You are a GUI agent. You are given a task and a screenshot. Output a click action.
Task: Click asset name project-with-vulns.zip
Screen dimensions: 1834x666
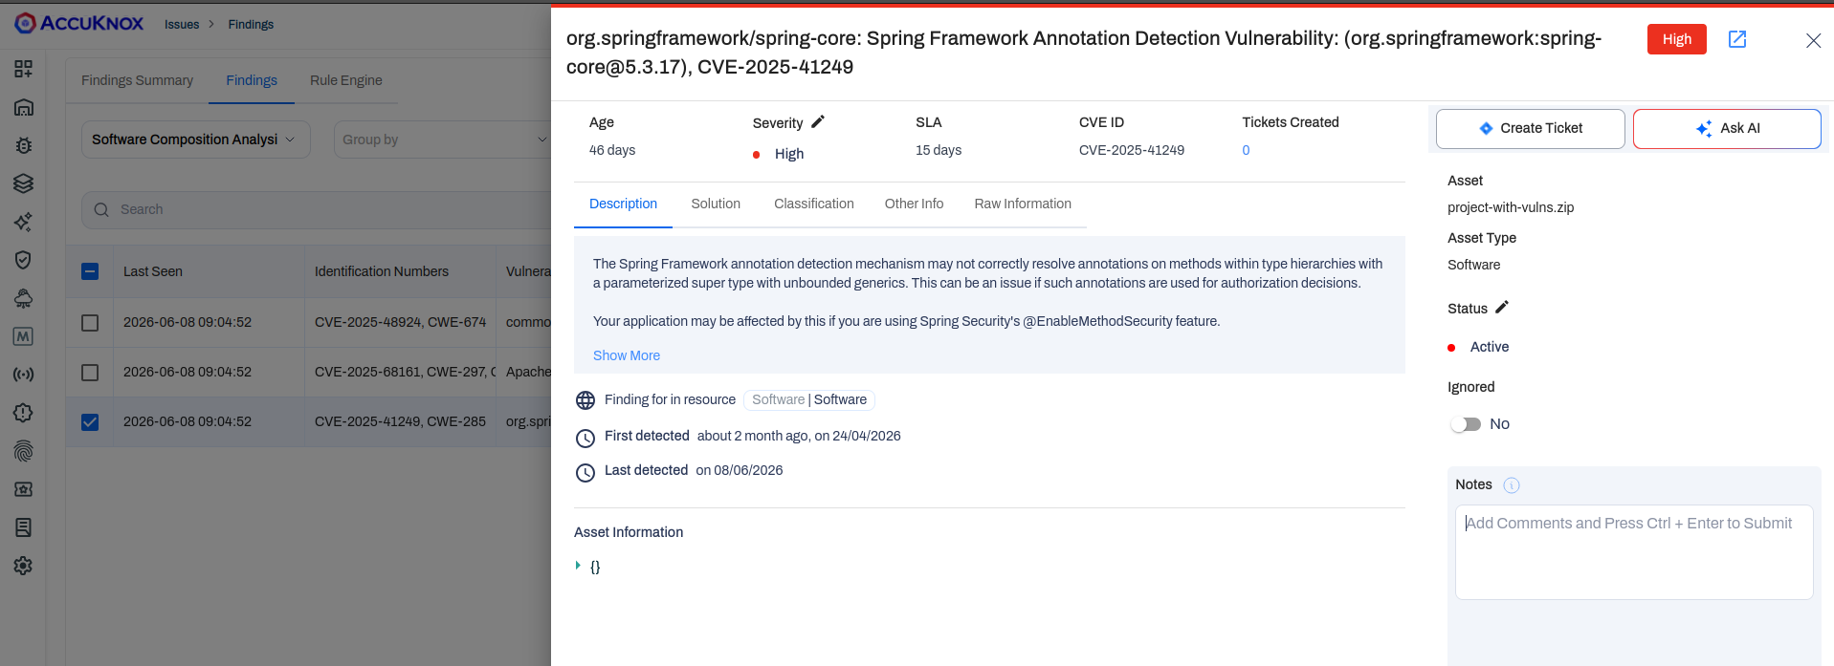1511,207
